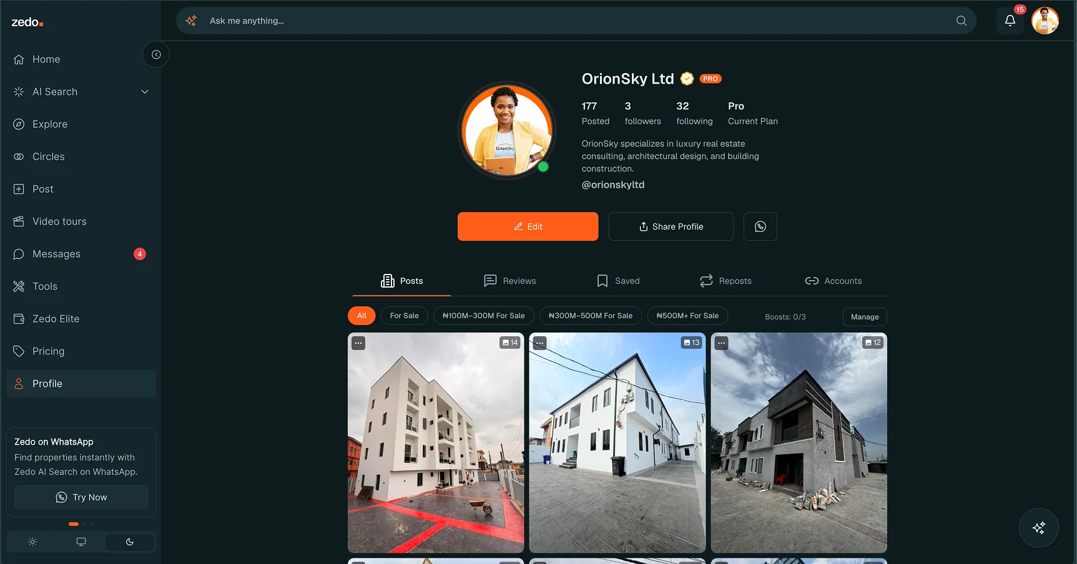Click the verified badge next to OrionSky Ltd
Image resolution: width=1077 pixels, height=564 pixels.
pyautogui.click(x=687, y=79)
